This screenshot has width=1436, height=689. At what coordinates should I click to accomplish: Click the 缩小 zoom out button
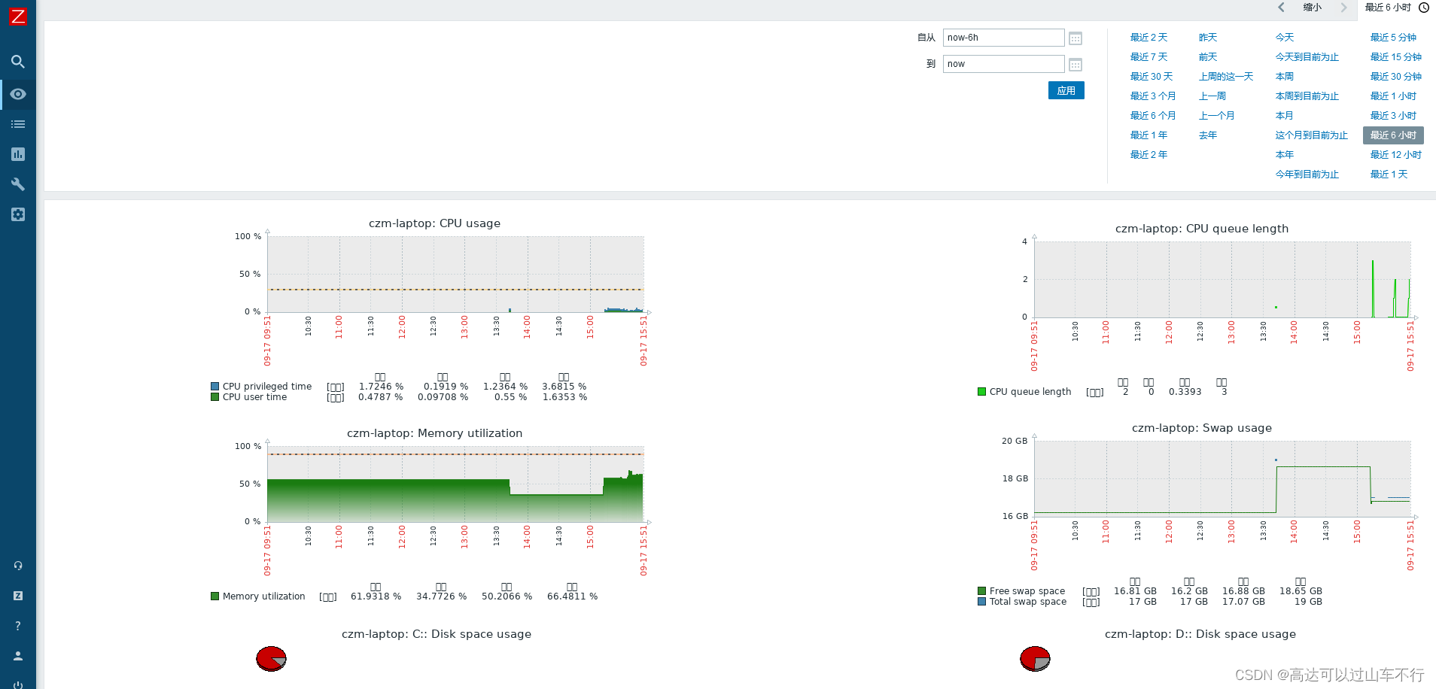click(1312, 8)
